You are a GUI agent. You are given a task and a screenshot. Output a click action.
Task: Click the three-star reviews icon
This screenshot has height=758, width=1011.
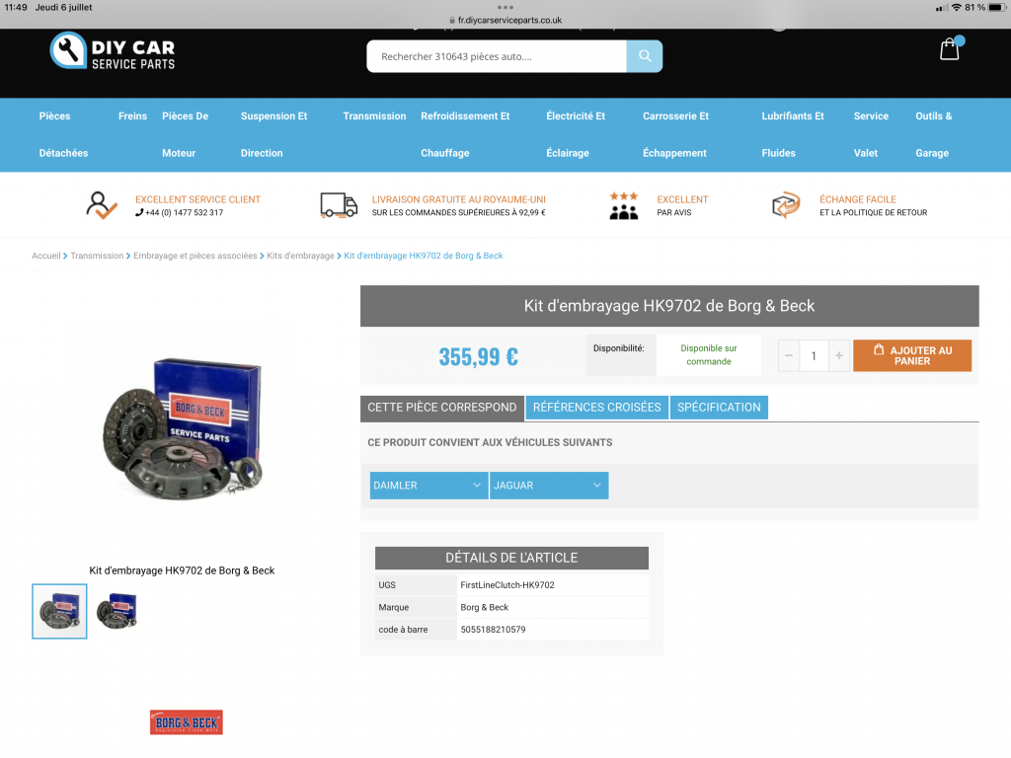point(623,205)
